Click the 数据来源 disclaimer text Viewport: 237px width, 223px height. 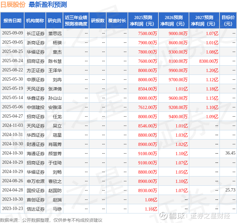(x=51, y=220)
